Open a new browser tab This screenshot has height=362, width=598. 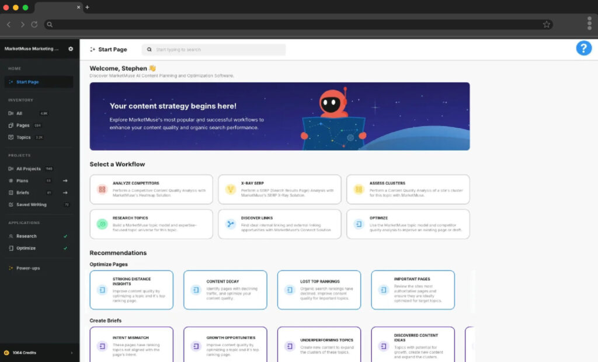coord(87,7)
